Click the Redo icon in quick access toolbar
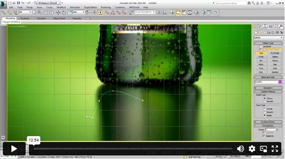This screenshot has height=159, width=285. [29, 3]
